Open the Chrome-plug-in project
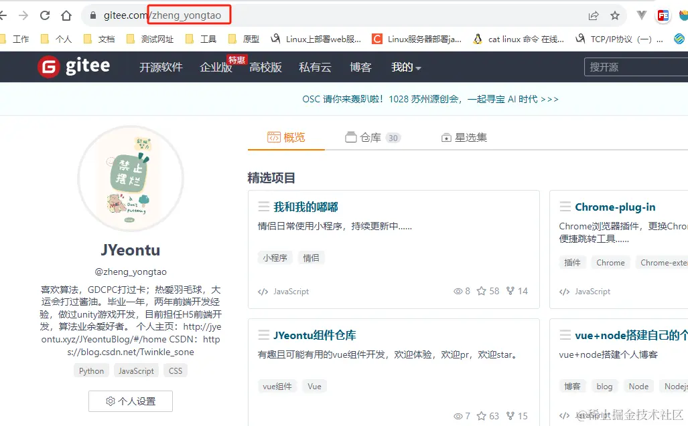Screen dimensions: 688x426 (615, 207)
